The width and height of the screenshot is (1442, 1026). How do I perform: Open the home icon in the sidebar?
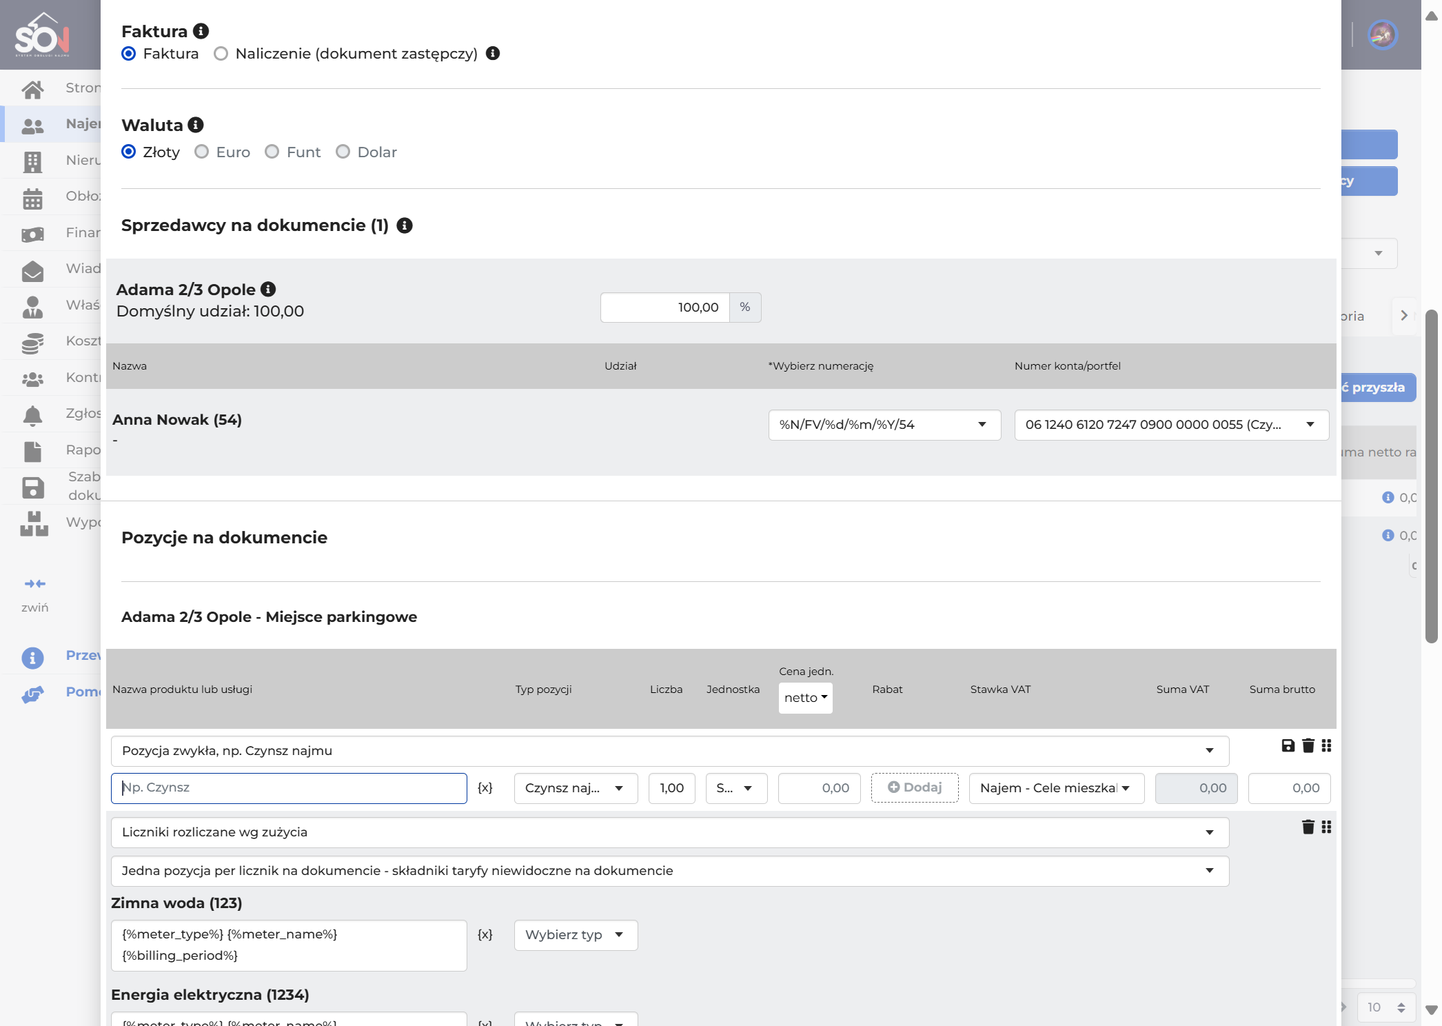coord(32,89)
